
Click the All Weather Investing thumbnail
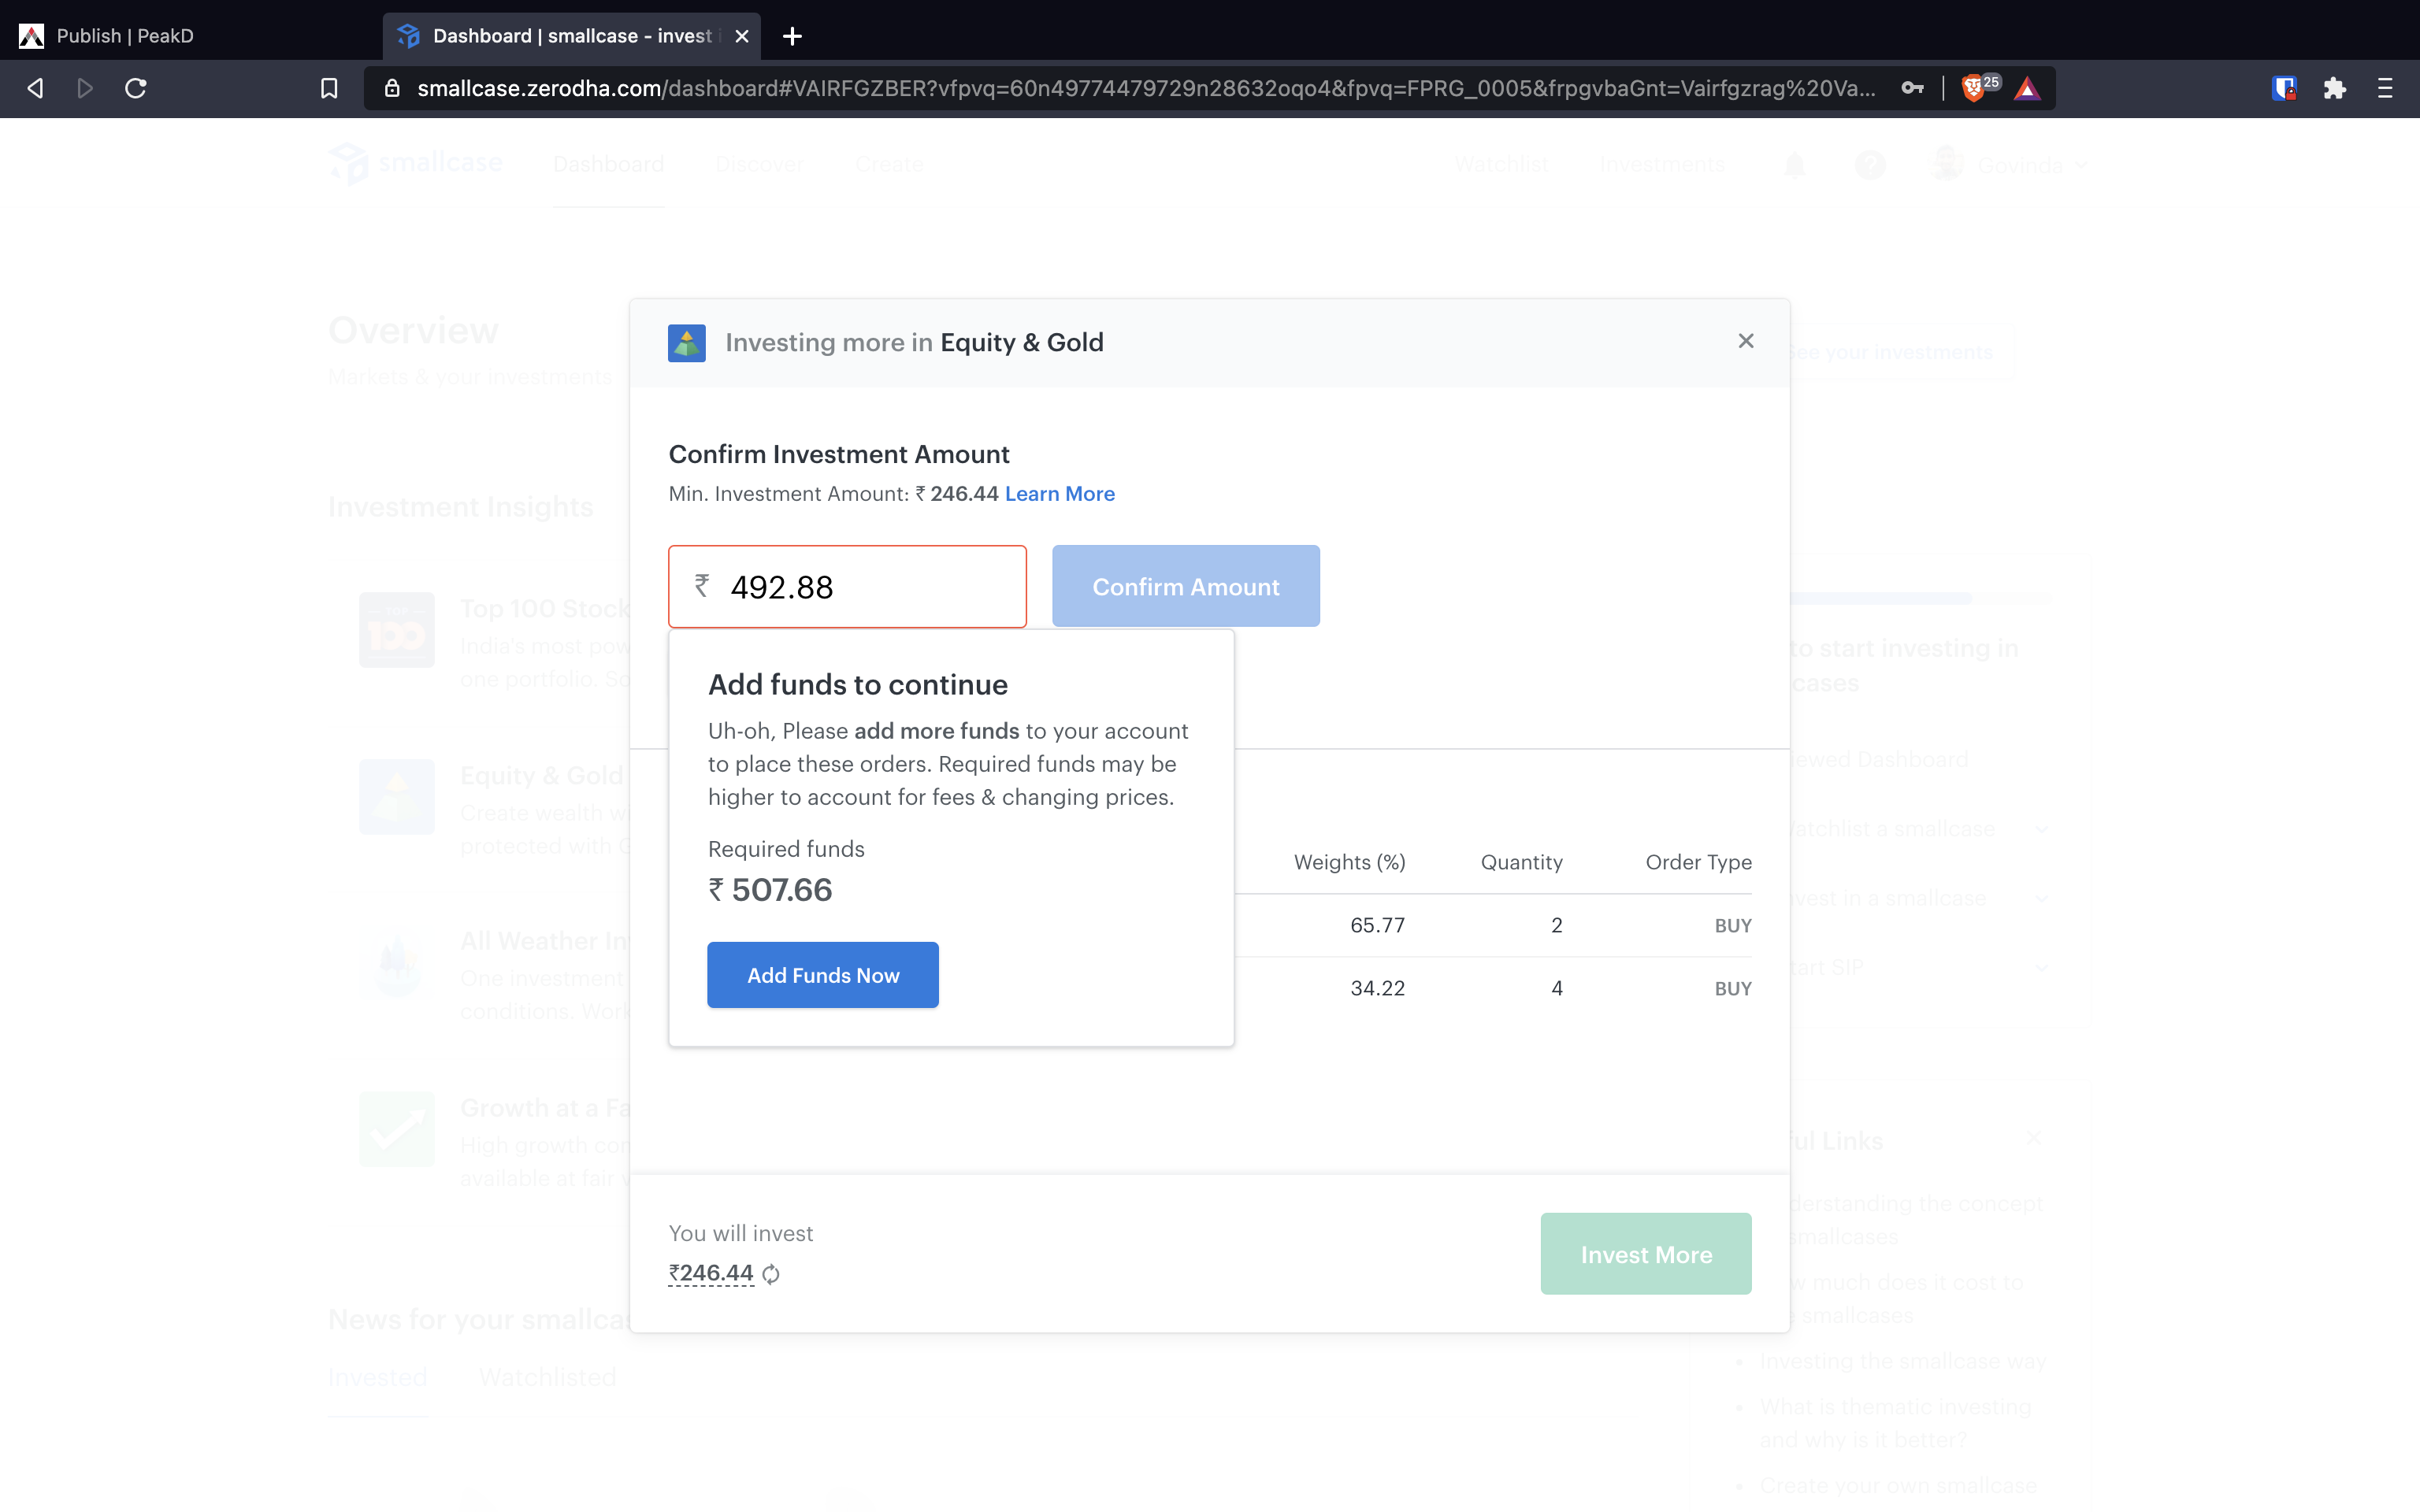[x=397, y=963]
